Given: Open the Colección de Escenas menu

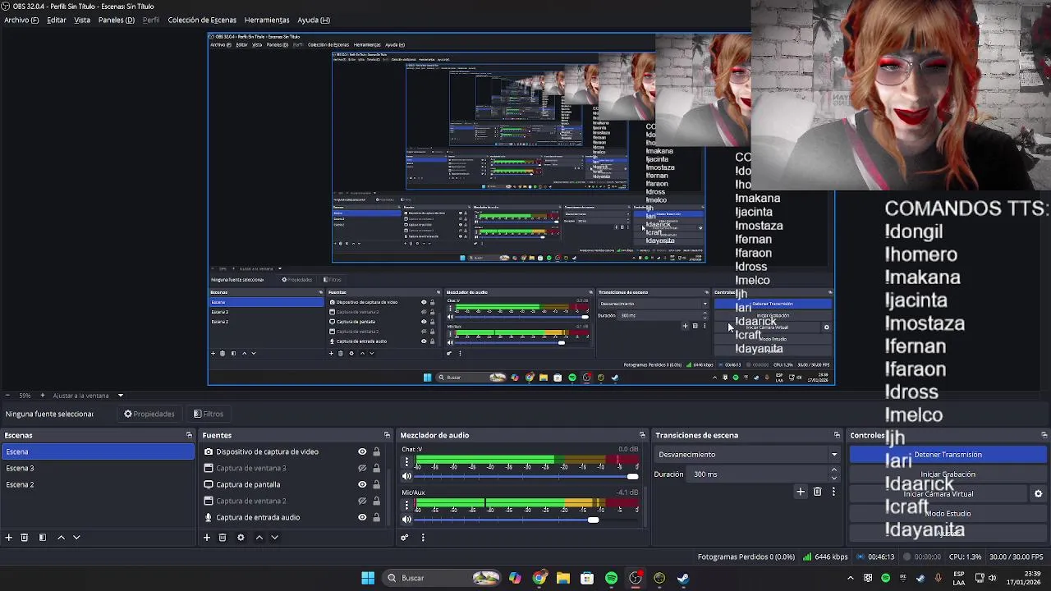Looking at the screenshot, I should pos(202,20).
